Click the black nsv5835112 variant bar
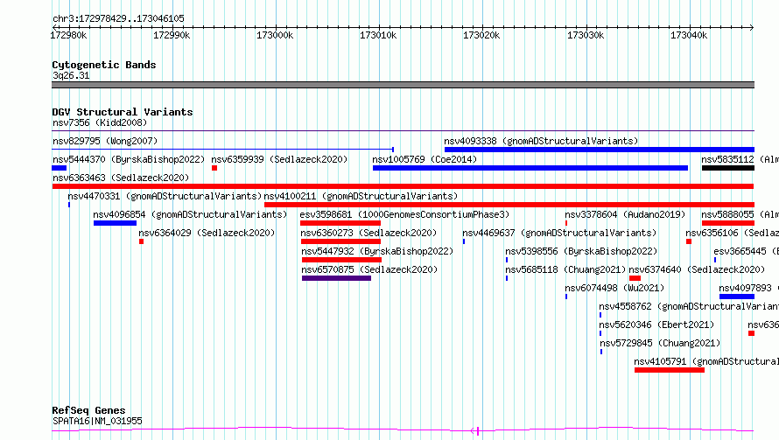The width and height of the screenshot is (779, 440). [728, 168]
